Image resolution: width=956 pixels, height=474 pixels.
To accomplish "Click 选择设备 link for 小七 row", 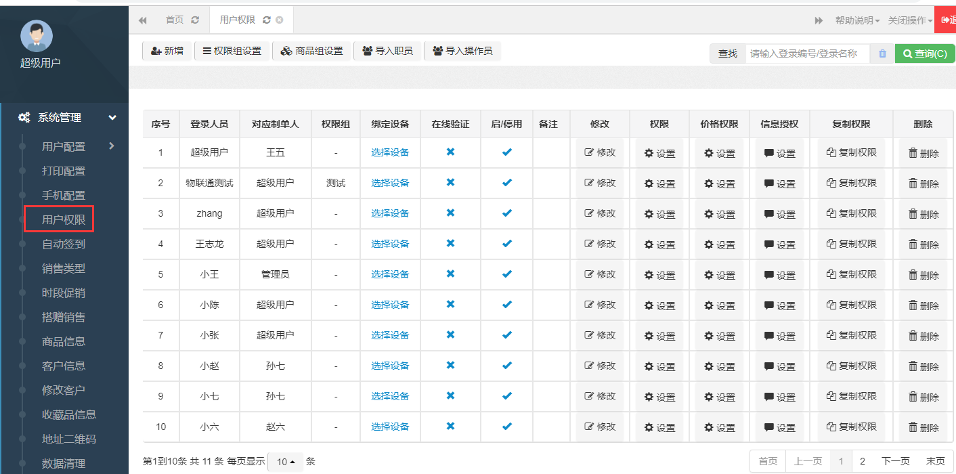I will click(x=390, y=396).
